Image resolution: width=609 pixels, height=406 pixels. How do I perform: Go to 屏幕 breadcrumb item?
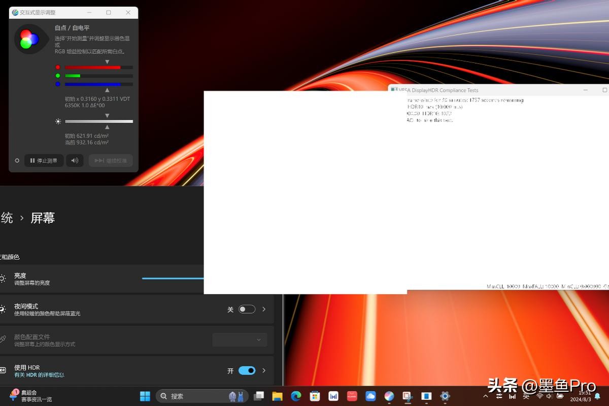pyautogui.click(x=43, y=218)
